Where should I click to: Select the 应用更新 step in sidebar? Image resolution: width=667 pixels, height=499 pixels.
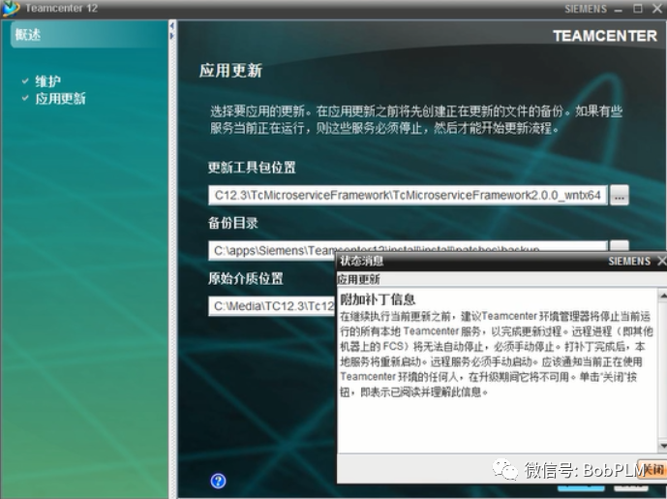click(60, 99)
